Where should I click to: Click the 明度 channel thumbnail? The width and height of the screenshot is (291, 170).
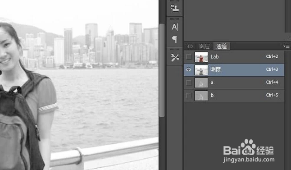[201, 70]
